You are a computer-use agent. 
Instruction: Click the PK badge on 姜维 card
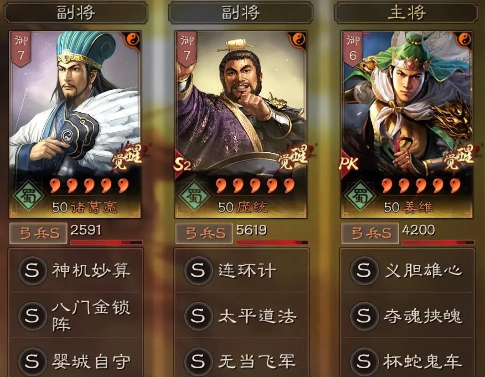coord(349,165)
